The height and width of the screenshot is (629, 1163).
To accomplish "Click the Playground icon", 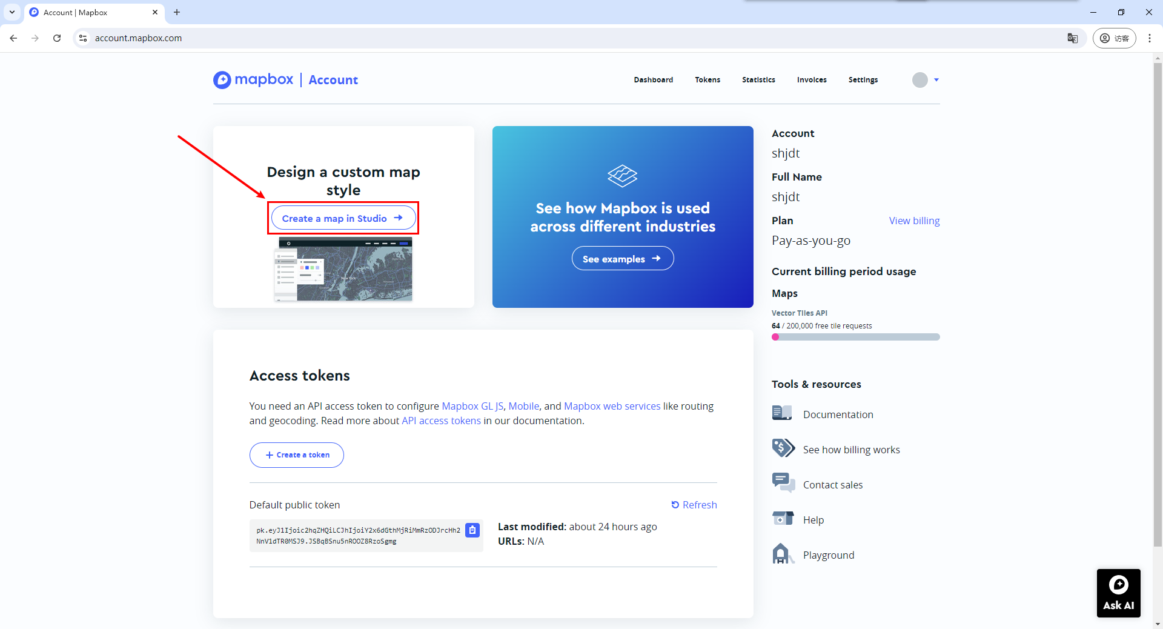I will [x=782, y=553].
